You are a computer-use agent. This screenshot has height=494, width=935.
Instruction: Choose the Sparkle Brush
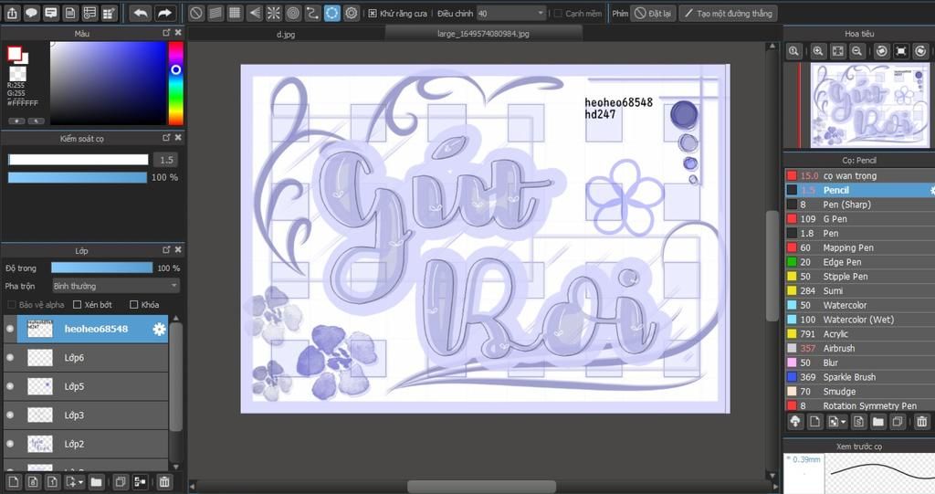[859, 377]
